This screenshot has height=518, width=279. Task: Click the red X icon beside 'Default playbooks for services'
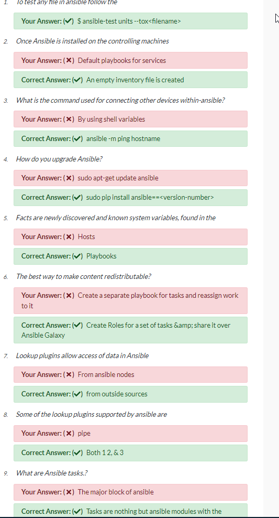69,60
